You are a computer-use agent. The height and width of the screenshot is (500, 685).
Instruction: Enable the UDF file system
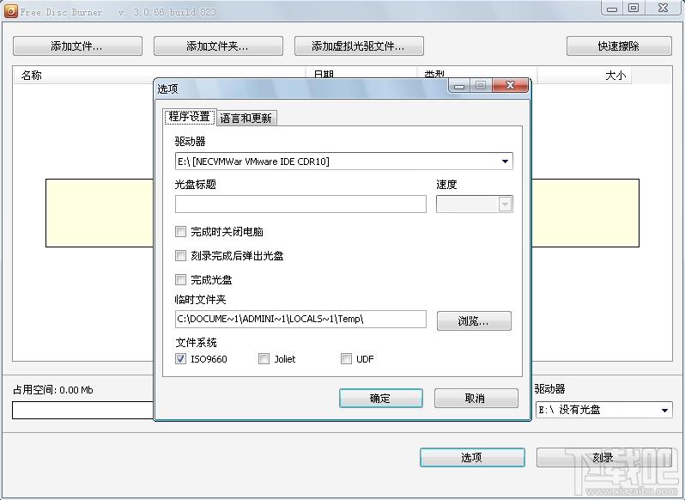tap(346, 359)
